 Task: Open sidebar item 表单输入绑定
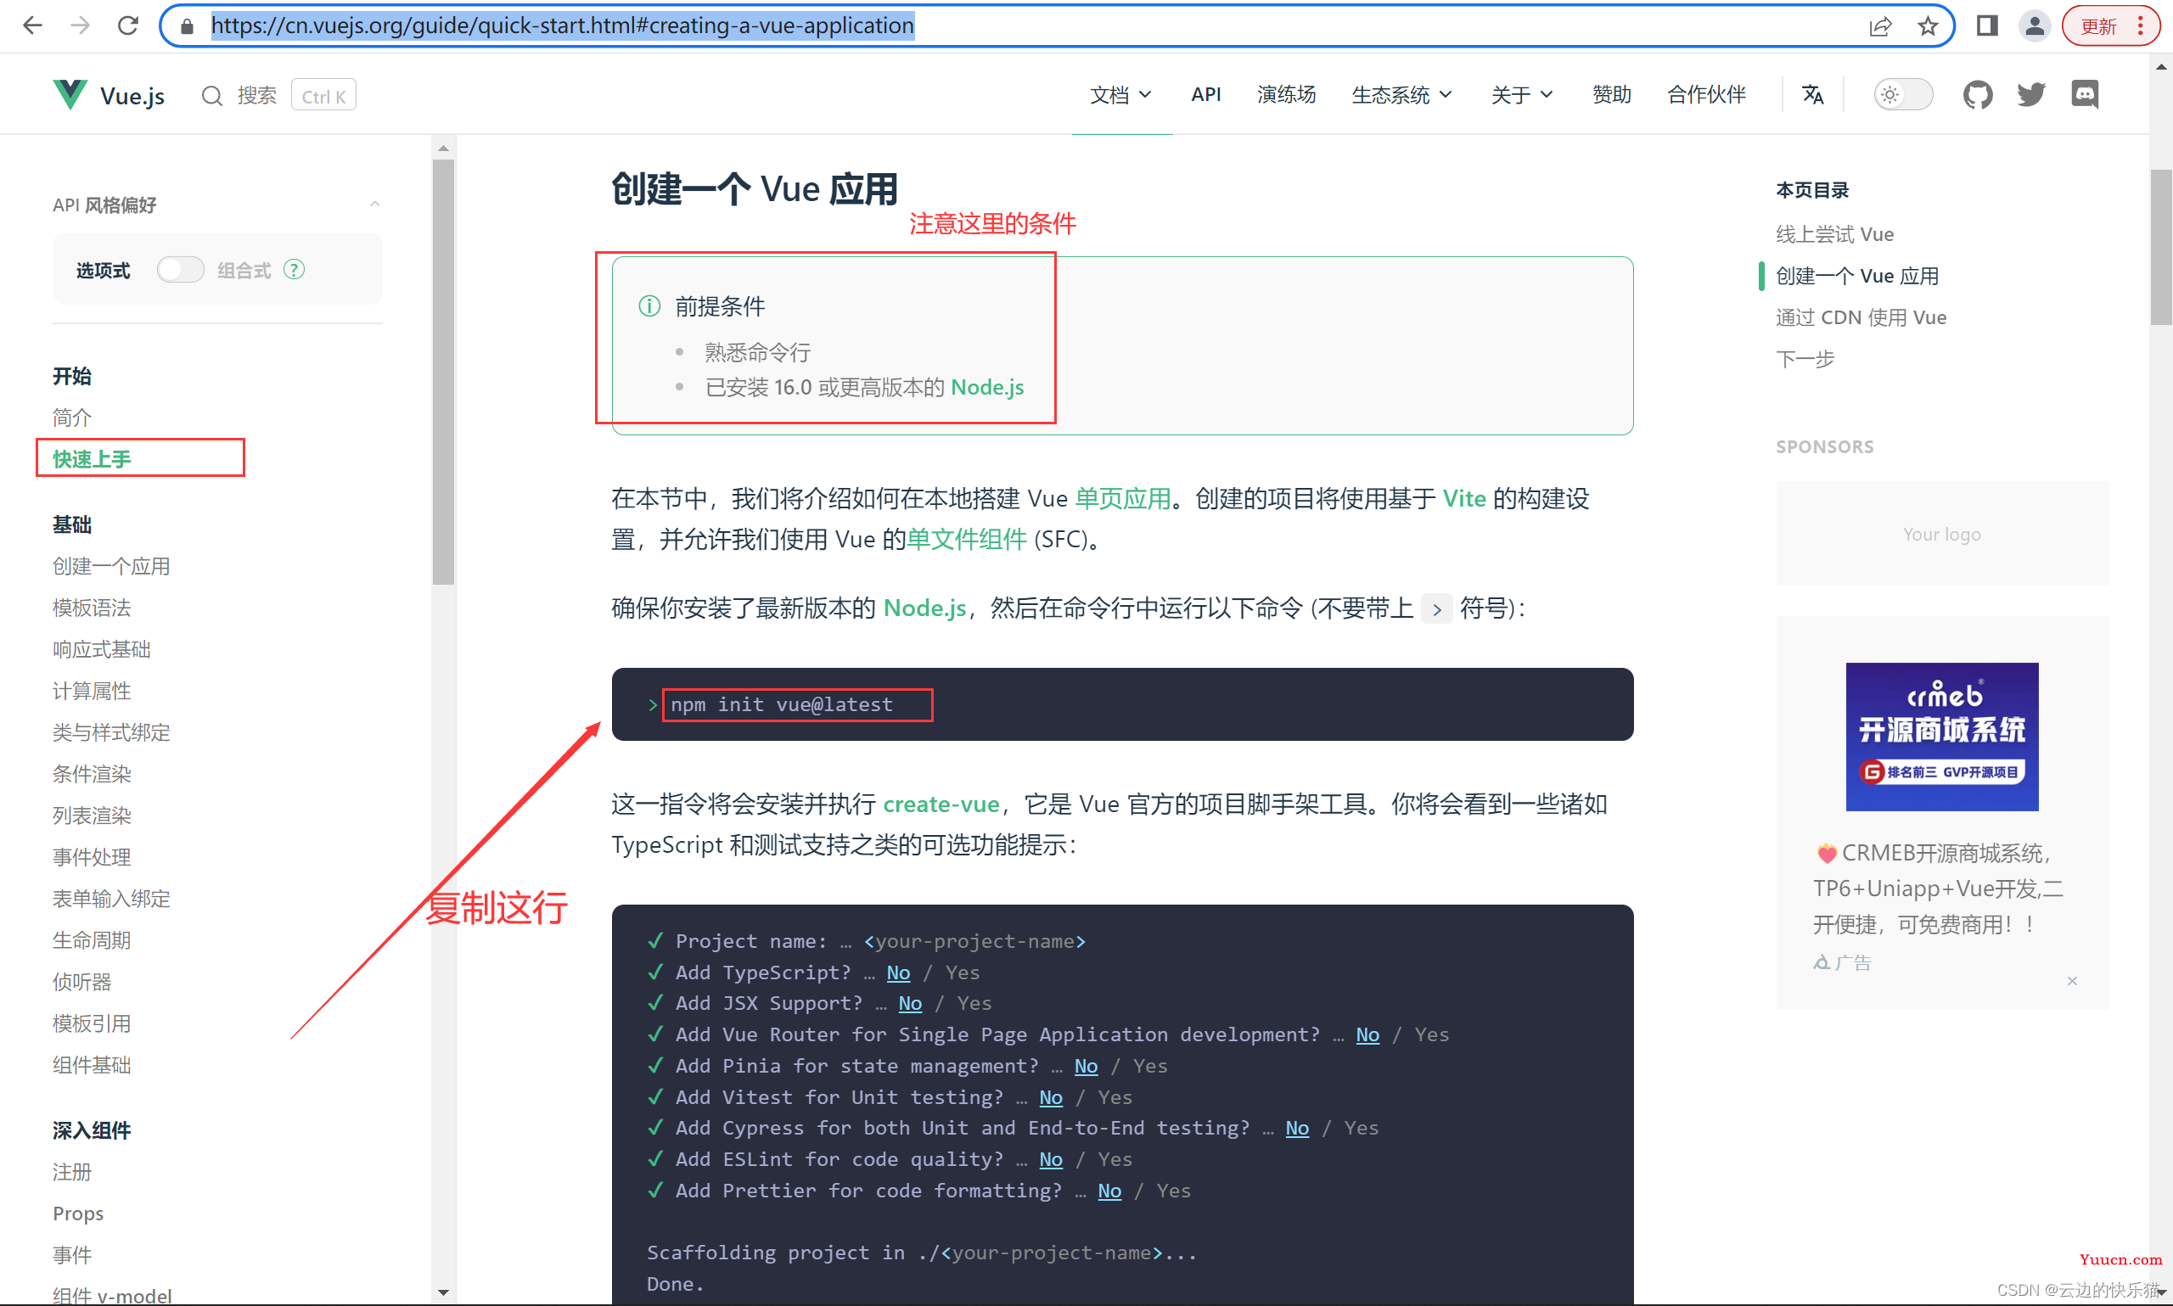pyautogui.click(x=112, y=899)
